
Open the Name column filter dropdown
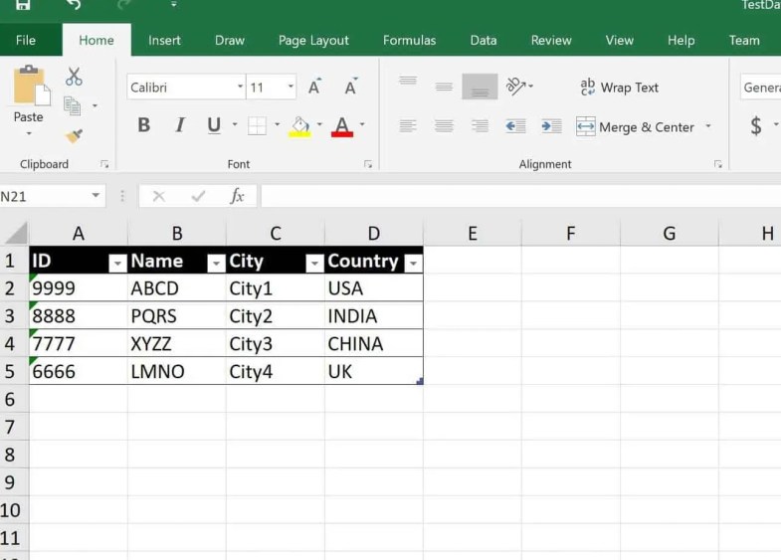tap(216, 264)
